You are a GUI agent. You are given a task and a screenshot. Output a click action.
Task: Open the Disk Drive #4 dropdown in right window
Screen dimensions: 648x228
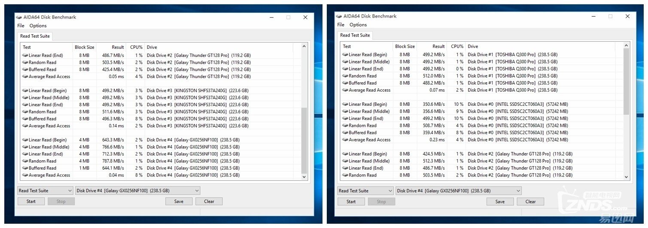(458, 191)
